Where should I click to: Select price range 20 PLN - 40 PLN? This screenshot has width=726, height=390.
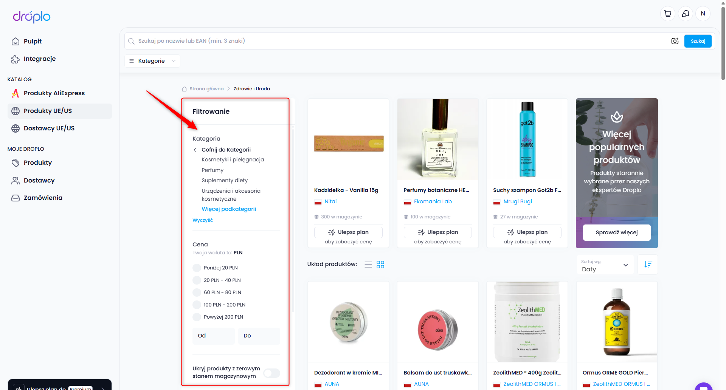(x=197, y=280)
